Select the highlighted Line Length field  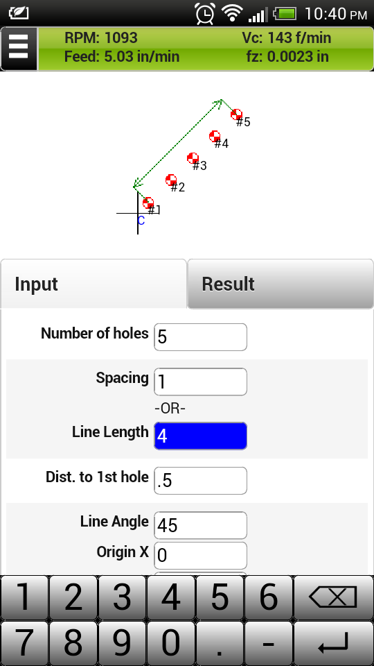click(x=200, y=436)
